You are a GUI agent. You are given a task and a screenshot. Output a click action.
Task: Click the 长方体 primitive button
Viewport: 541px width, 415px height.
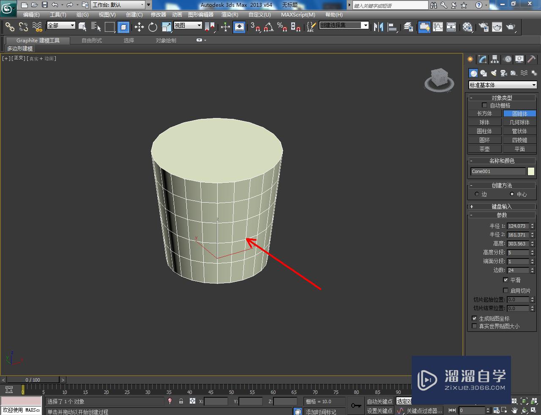pos(485,113)
